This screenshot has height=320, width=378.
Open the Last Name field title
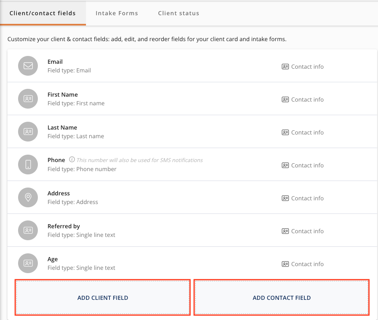pos(62,128)
